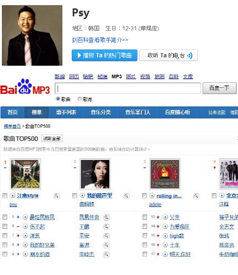Play rolling in... by adele
238x275 pixels.
tap(152, 196)
